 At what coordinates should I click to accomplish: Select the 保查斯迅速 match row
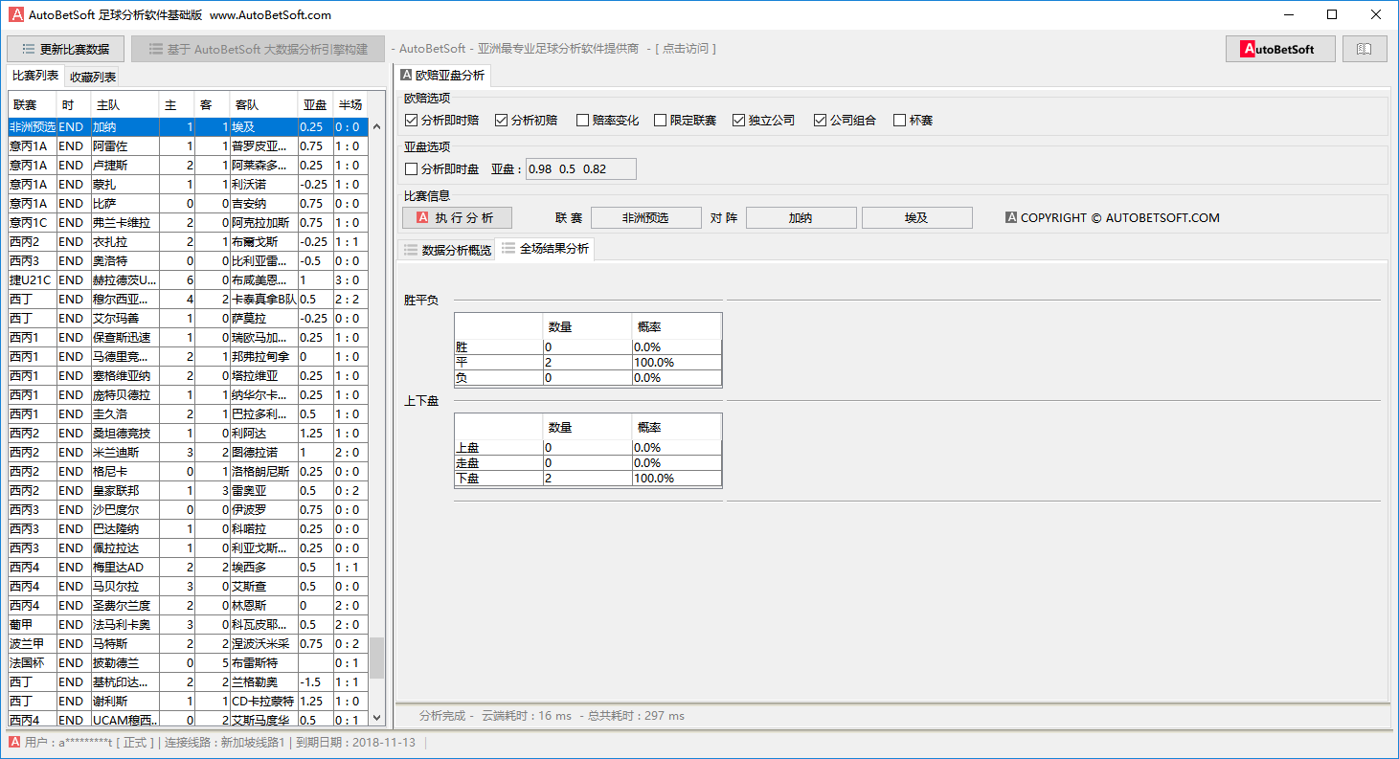click(188, 338)
